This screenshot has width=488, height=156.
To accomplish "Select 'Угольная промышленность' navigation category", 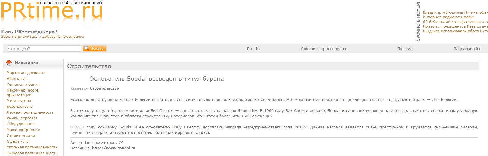I will coord(32,147).
